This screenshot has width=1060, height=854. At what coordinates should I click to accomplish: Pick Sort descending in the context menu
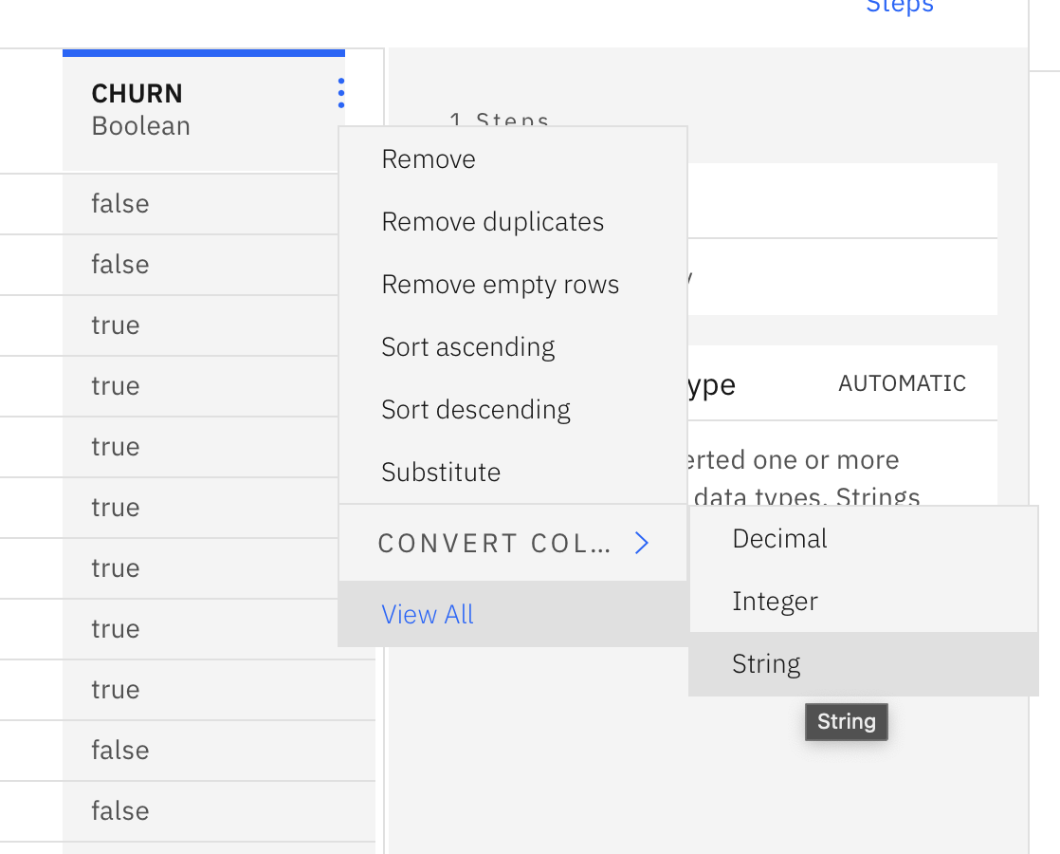pyautogui.click(x=475, y=410)
